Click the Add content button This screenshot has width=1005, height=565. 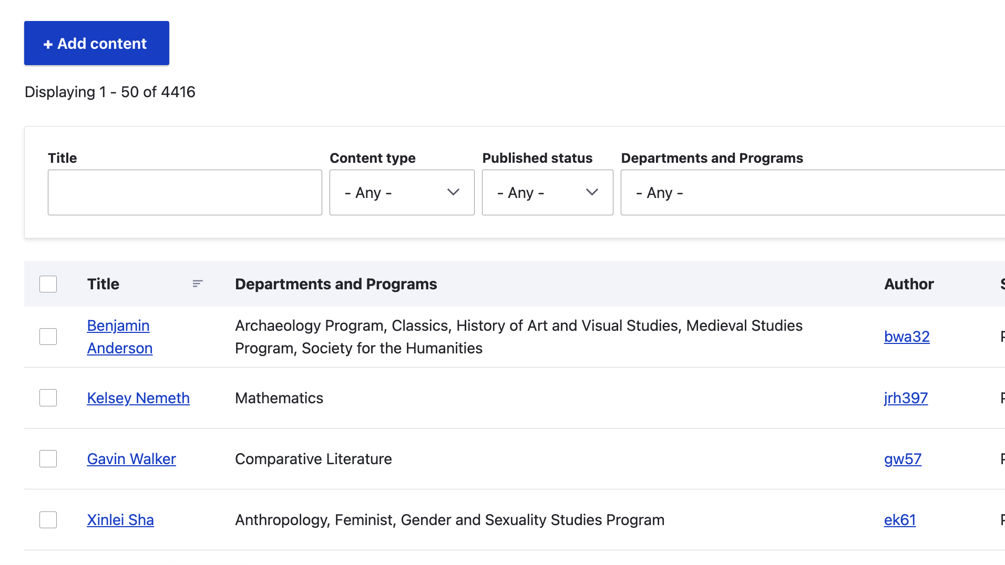coord(97,43)
